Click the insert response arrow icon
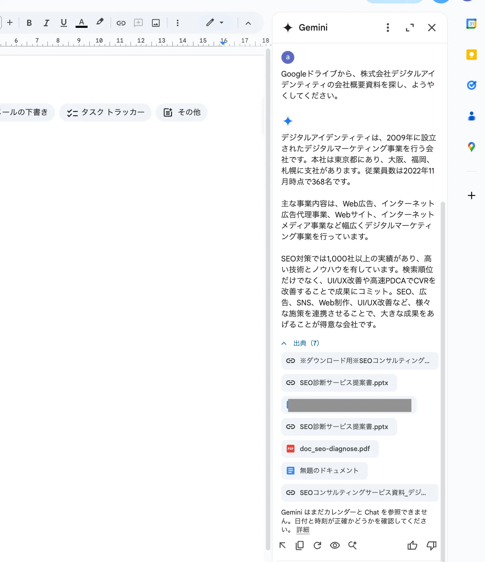485x562 pixels. pyautogui.click(x=283, y=545)
